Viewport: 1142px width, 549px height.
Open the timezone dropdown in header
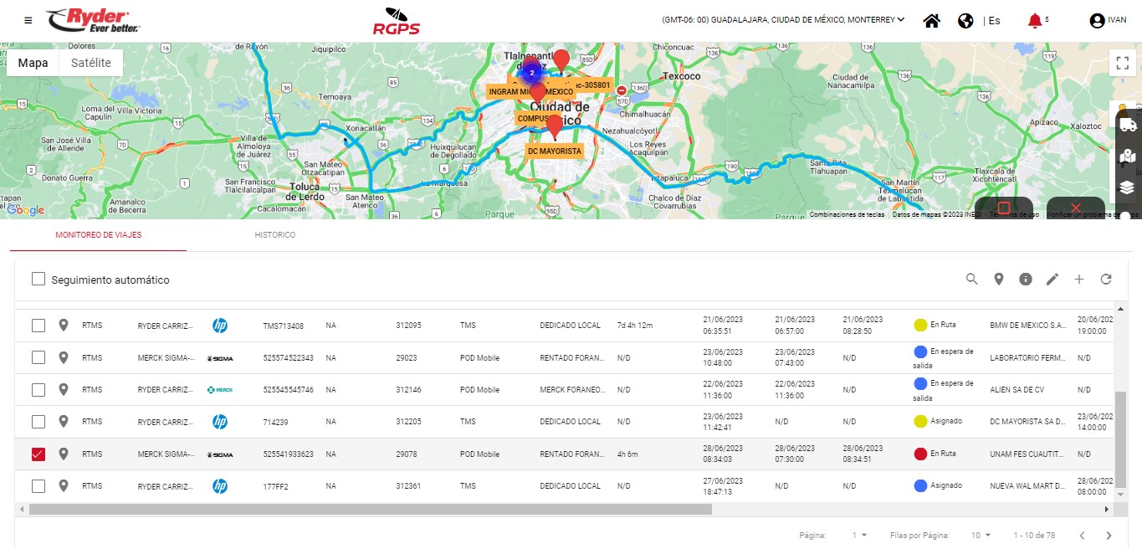coord(783,20)
